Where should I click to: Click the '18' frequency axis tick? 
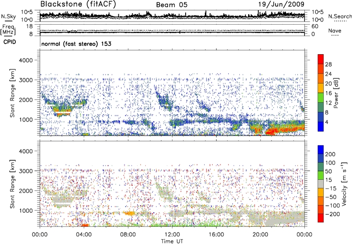tap(29, 26)
